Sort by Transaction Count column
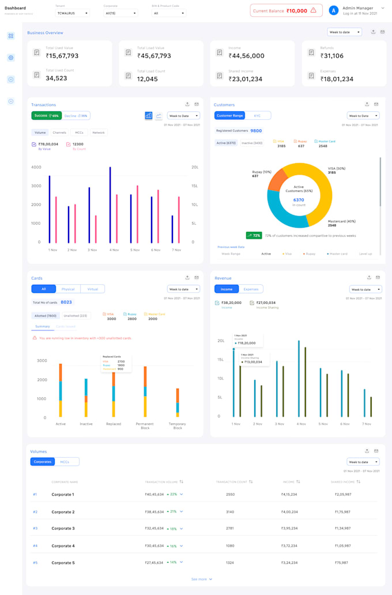This screenshot has height=595, width=392. coord(251,482)
